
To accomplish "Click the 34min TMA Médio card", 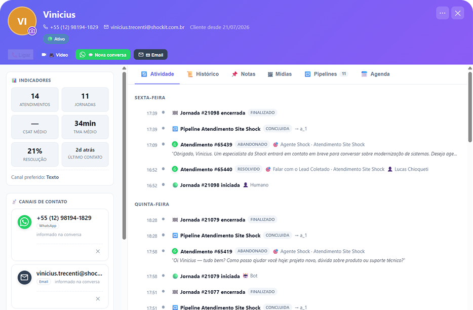I will click(85, 127).
